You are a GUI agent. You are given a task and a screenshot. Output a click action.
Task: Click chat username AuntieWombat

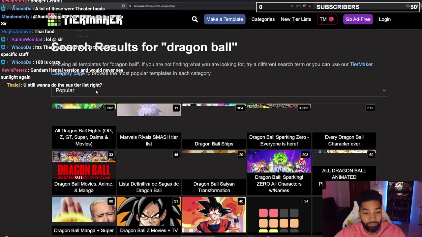click(27, 39)
